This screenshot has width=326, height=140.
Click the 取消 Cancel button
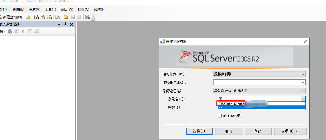(229, 131)
